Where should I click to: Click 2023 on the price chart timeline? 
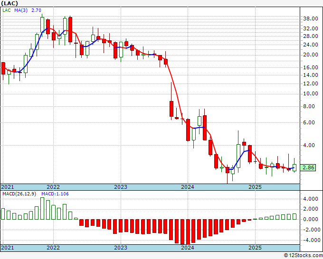pos(121,187)
